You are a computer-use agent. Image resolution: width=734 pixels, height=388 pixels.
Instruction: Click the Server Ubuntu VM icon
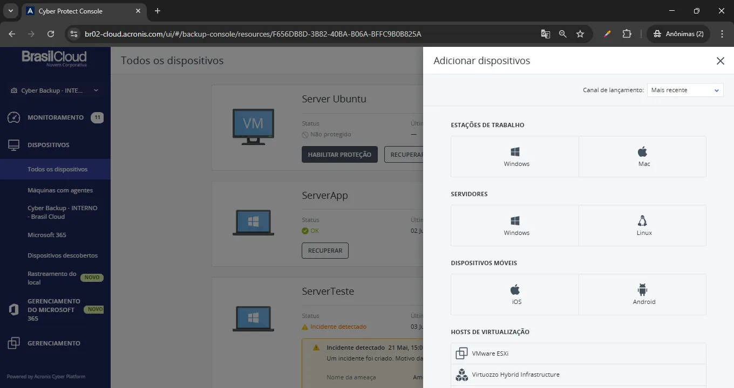(253, 127)
